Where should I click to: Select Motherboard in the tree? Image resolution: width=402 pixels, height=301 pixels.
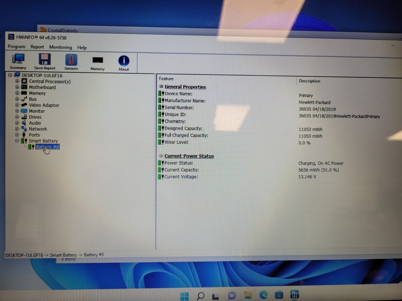coord(42,87)
